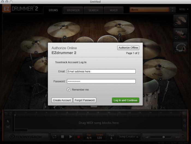Focus the Email input field
191x144 pixels.
pyautogui.click(x=101, y=71)
